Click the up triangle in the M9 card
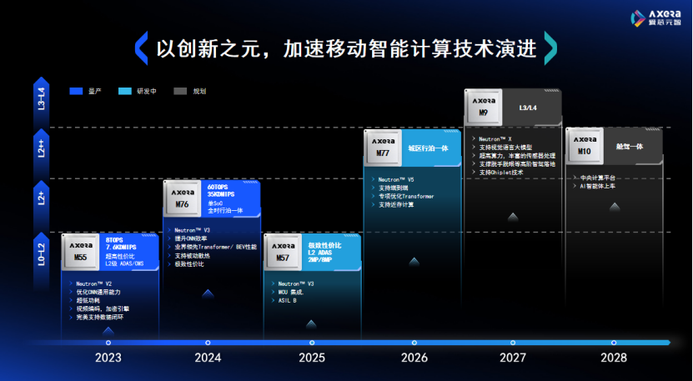The width and height of the screenshot is (693, 381). [513, 217]
